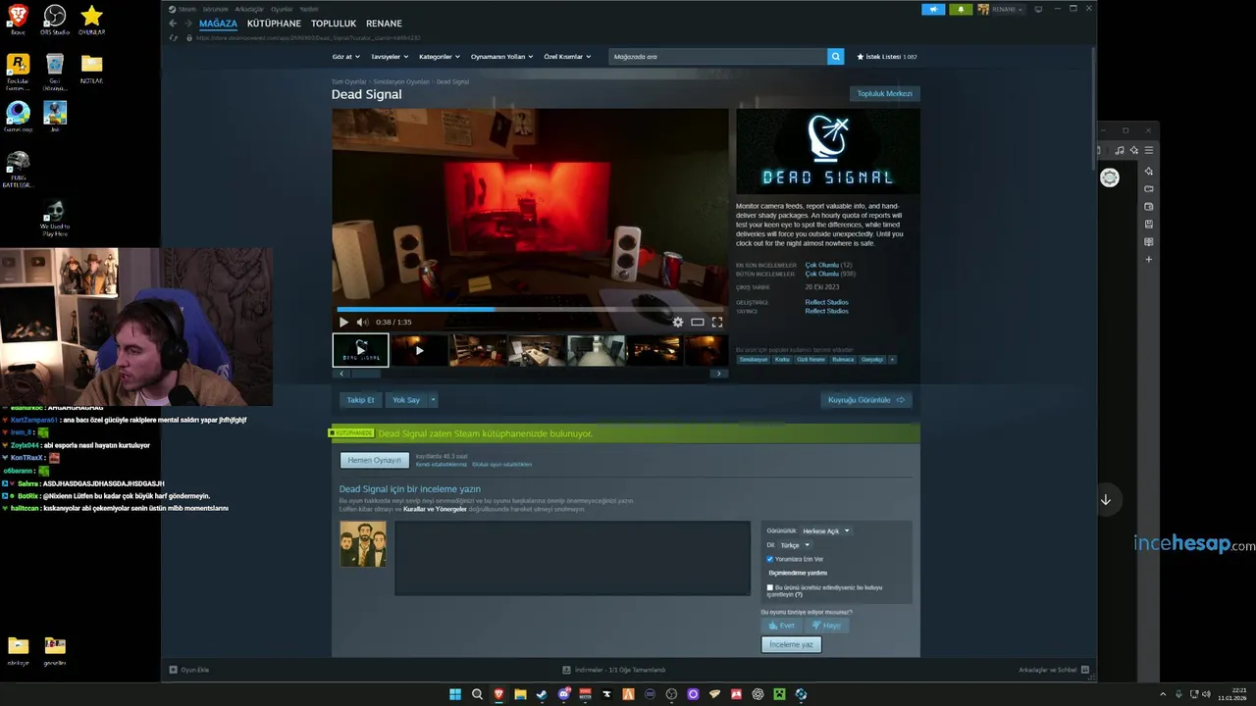Expand the Kategoriler dropdown menu

[440, 57]
